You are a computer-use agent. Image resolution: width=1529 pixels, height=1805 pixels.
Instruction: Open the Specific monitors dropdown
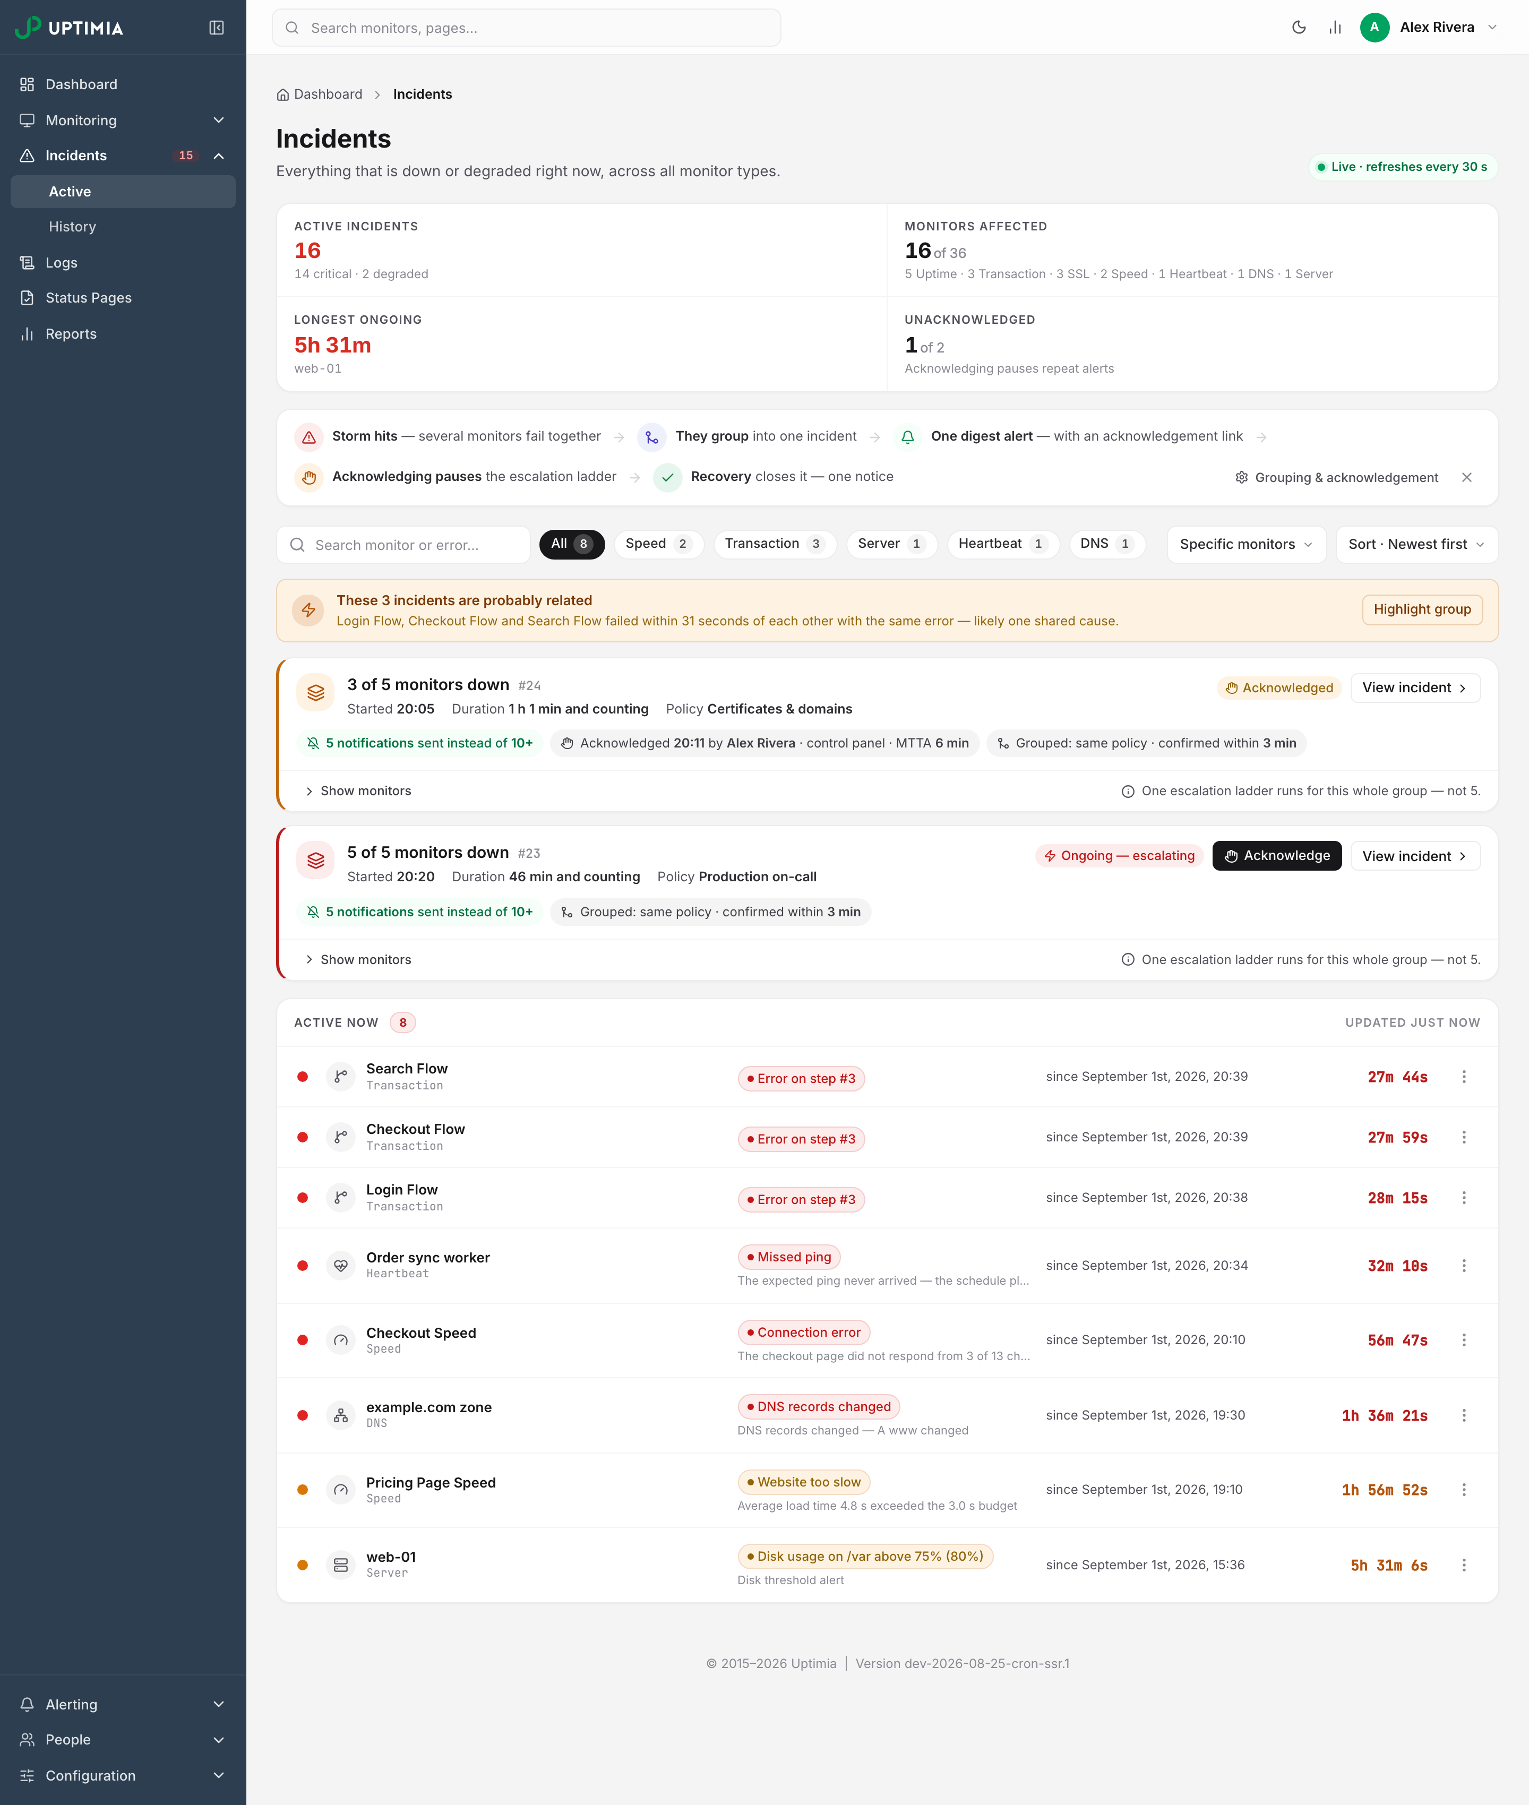1247,544
